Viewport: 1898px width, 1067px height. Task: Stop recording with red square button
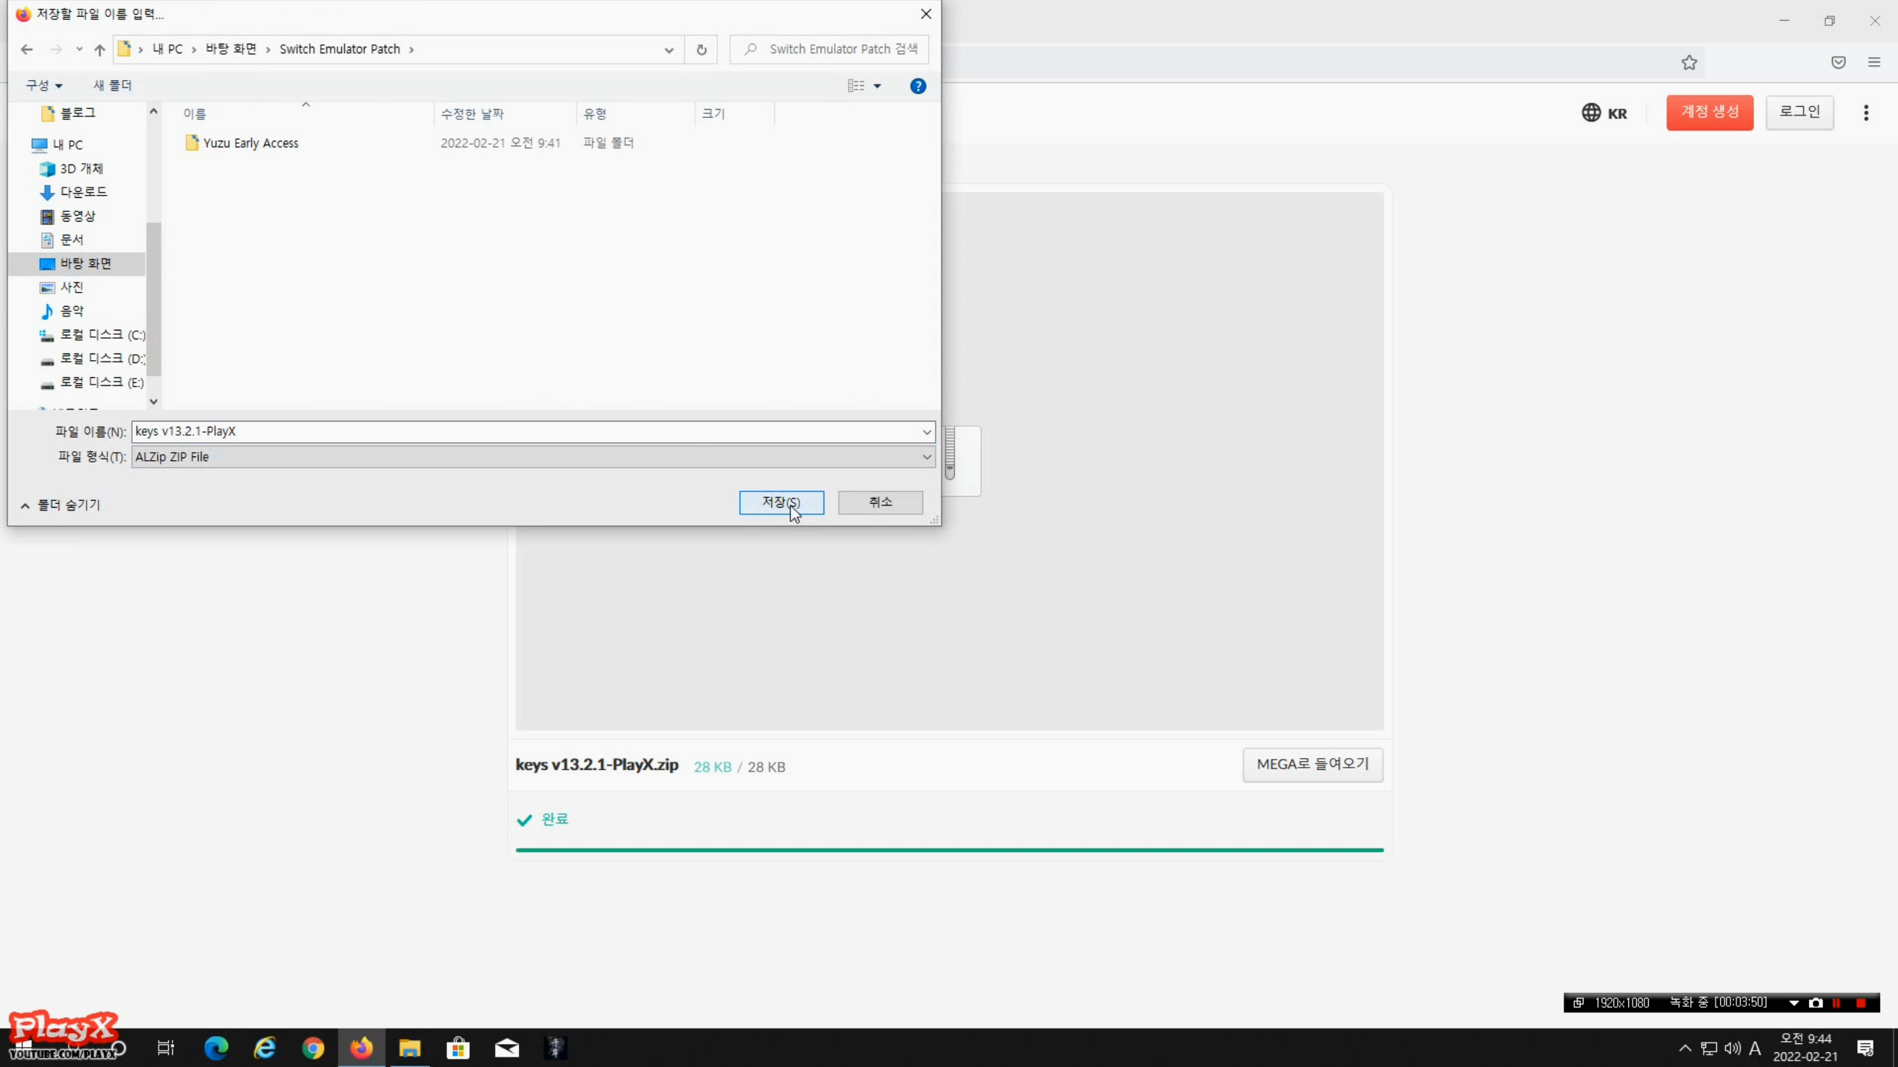point(1861,1003)
